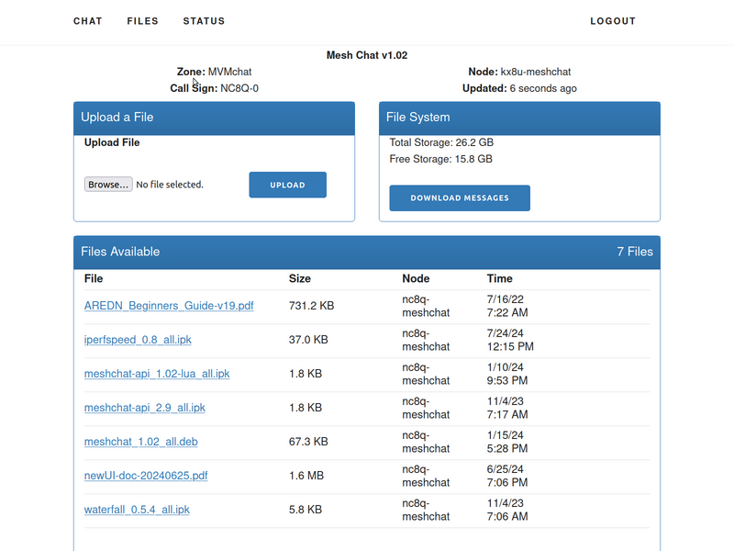This screenshot has width=734, height=551.
Task: Click the '7/16/22 7:22 AM' time cell
Action: pos(507,306)
